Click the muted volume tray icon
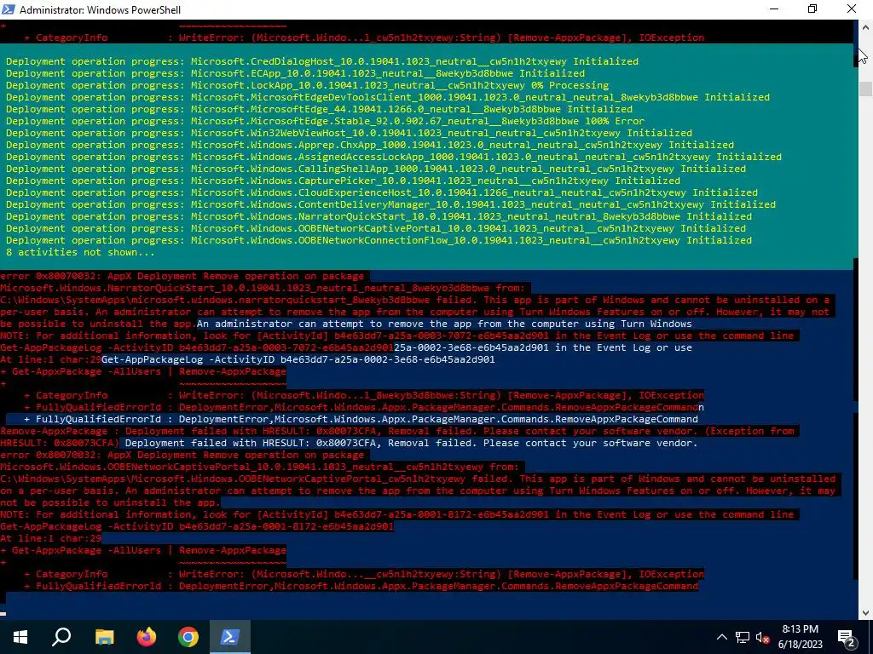 coord(763,637)
